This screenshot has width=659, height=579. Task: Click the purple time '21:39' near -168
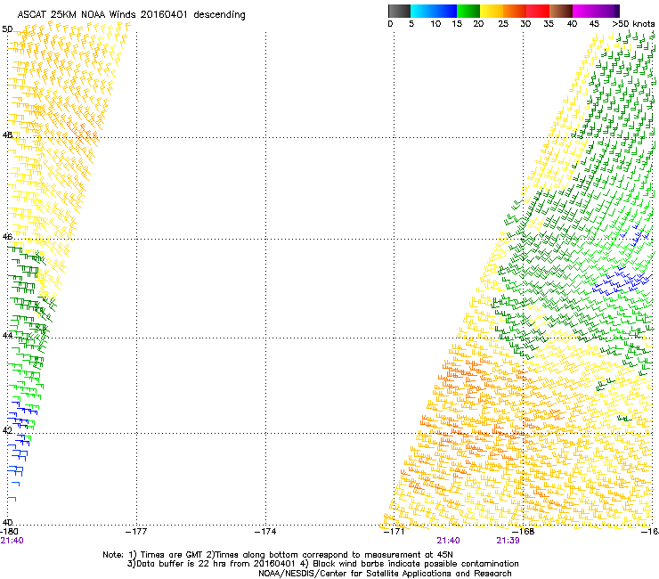(x=508, y=541)
